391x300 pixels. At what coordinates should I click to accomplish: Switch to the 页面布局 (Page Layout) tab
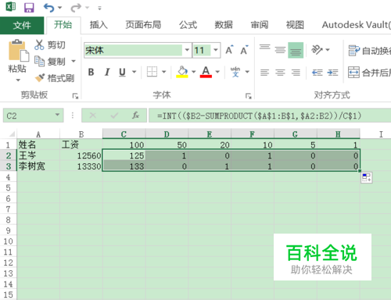[143, 25]
